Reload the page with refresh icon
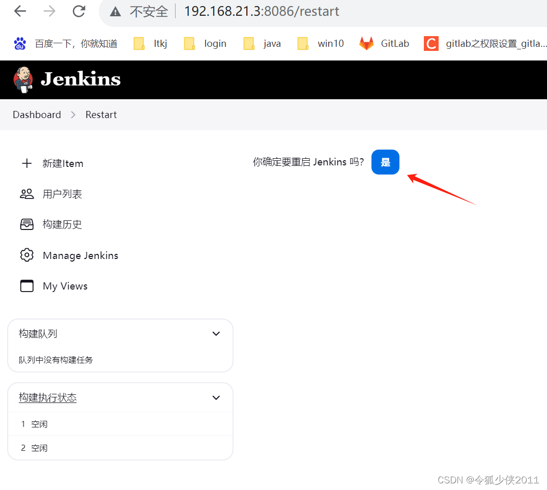The width and height of the screenshot is (547, 490). (x=79, y=11)
